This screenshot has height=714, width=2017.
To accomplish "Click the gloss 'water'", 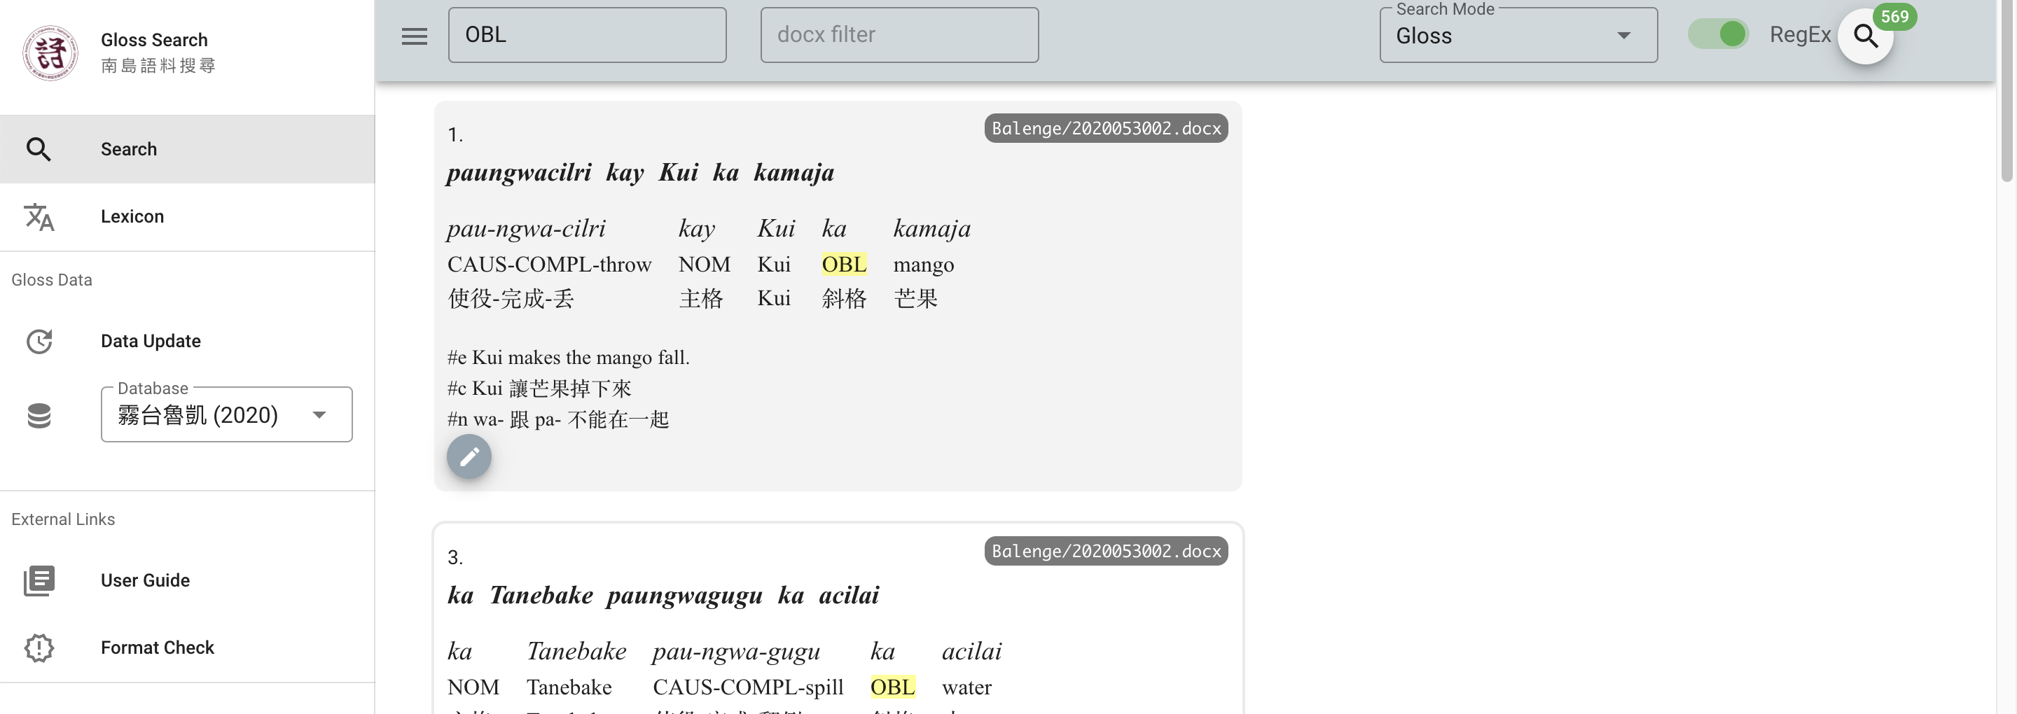I will [966, 687].
